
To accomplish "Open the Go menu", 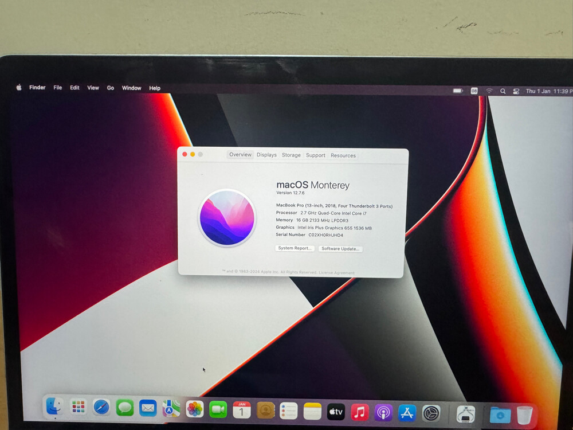I will click(111, 88).
